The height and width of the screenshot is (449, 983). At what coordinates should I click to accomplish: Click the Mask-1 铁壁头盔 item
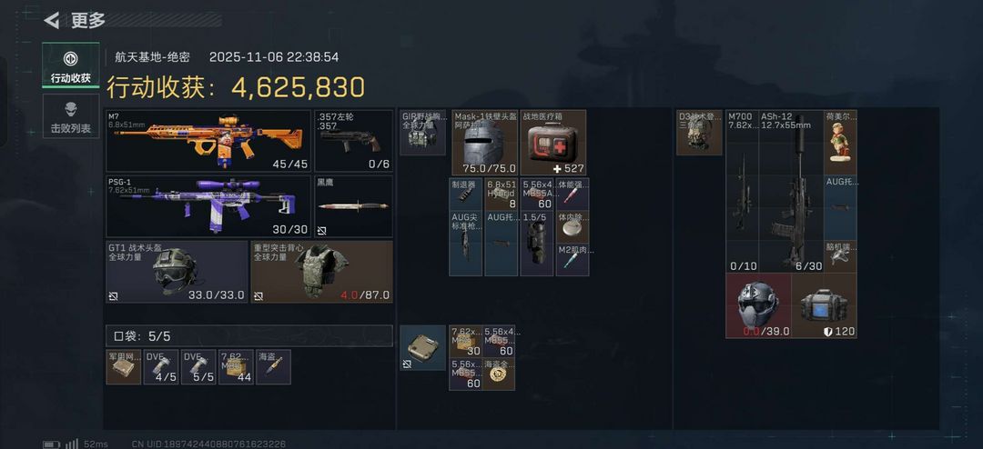(x=484, y=143)
